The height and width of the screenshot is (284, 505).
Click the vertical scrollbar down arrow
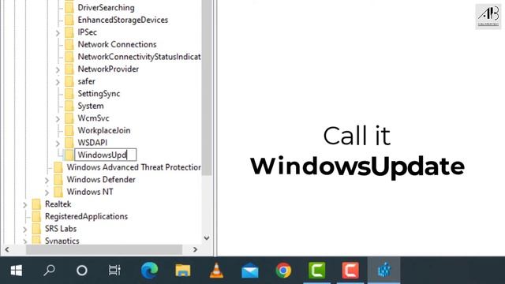click(207, 238)
